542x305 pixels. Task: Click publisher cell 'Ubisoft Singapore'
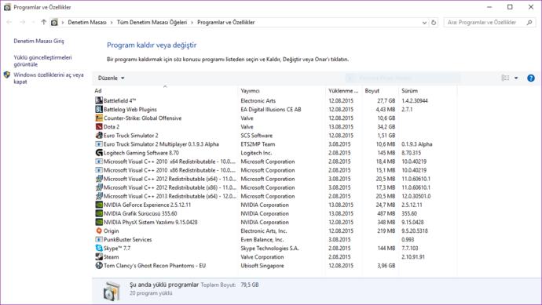point(262,266)
